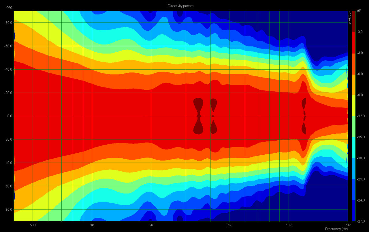Click the "dB" label above color scale
This screenshot has height=232, width=369.
[359, 11]
